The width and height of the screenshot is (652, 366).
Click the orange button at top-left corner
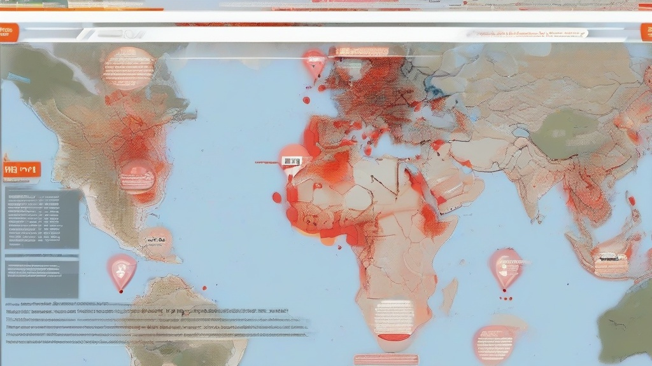coord(9,32)
